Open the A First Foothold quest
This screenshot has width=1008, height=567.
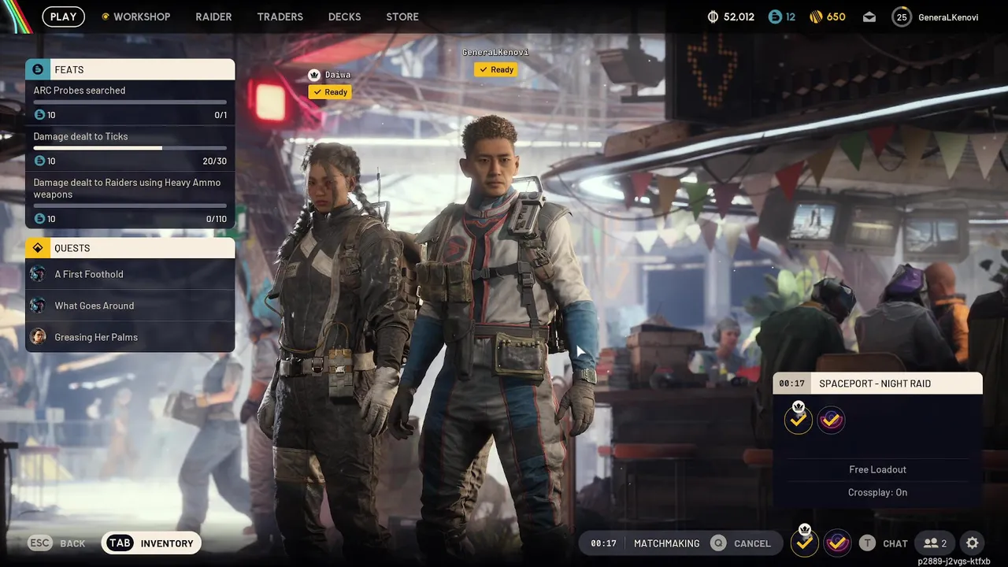tap(130, 274)
